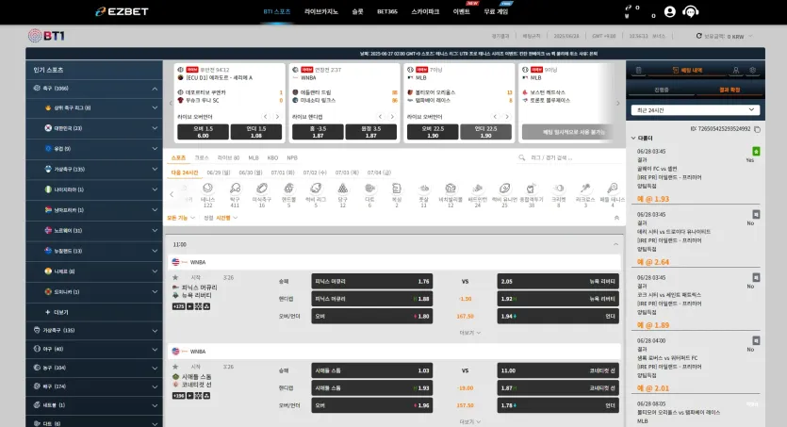Select the badminton sport icon (24)
Screen dimensions: 787x427
477,194
